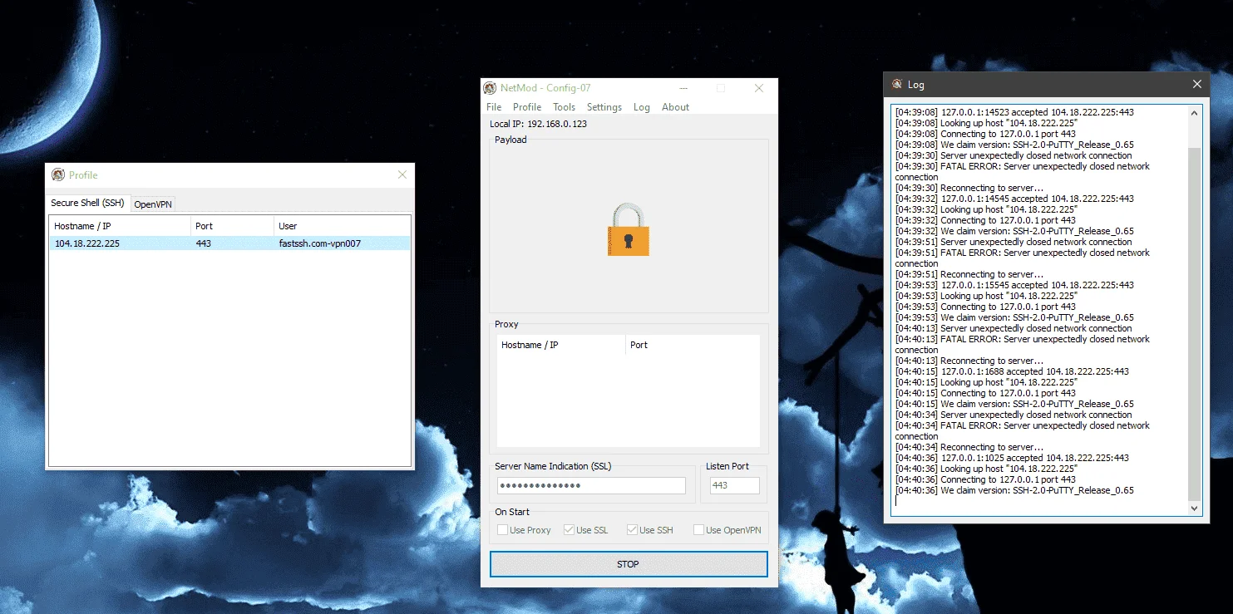This screenshot has width=1233, height=614.
Task: Switch to the OpenVPN tab
Action: pos(153,204)
